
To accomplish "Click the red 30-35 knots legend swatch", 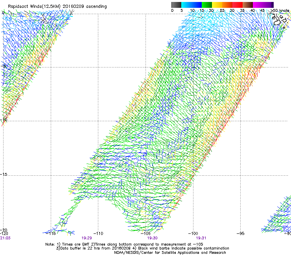I will 238,5.
